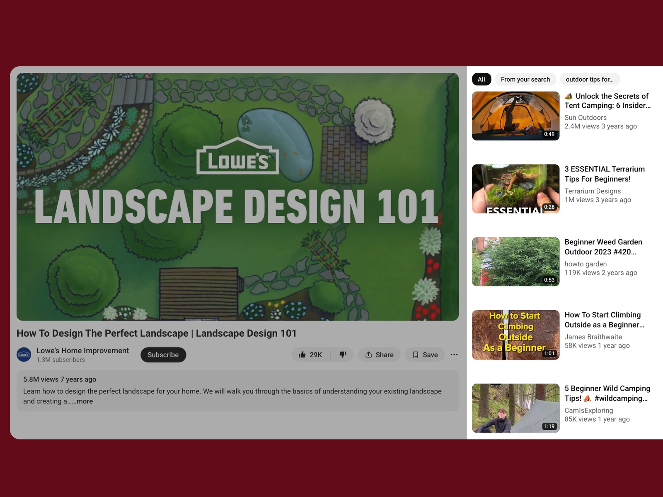Screen dimensions: 663x497
Task: Click title 3 ESSENTIAL Terrarium Tips For Beginners
Action: tap(605, 174)
